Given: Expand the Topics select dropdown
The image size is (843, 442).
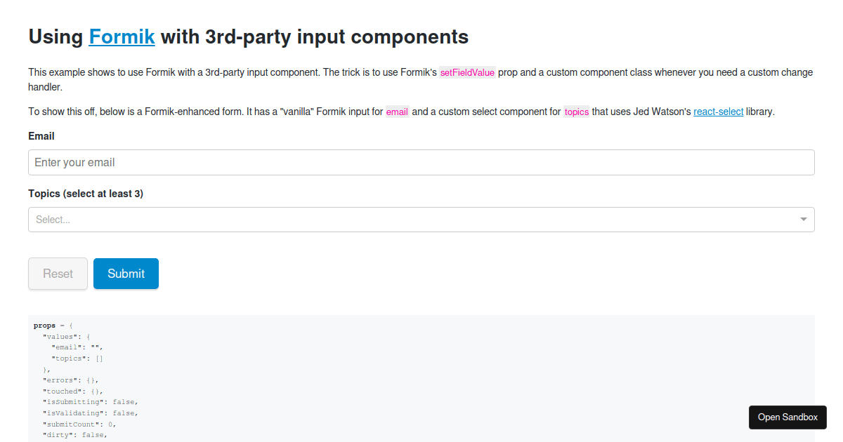Looking at the screenshot, I should pos(421,219).
